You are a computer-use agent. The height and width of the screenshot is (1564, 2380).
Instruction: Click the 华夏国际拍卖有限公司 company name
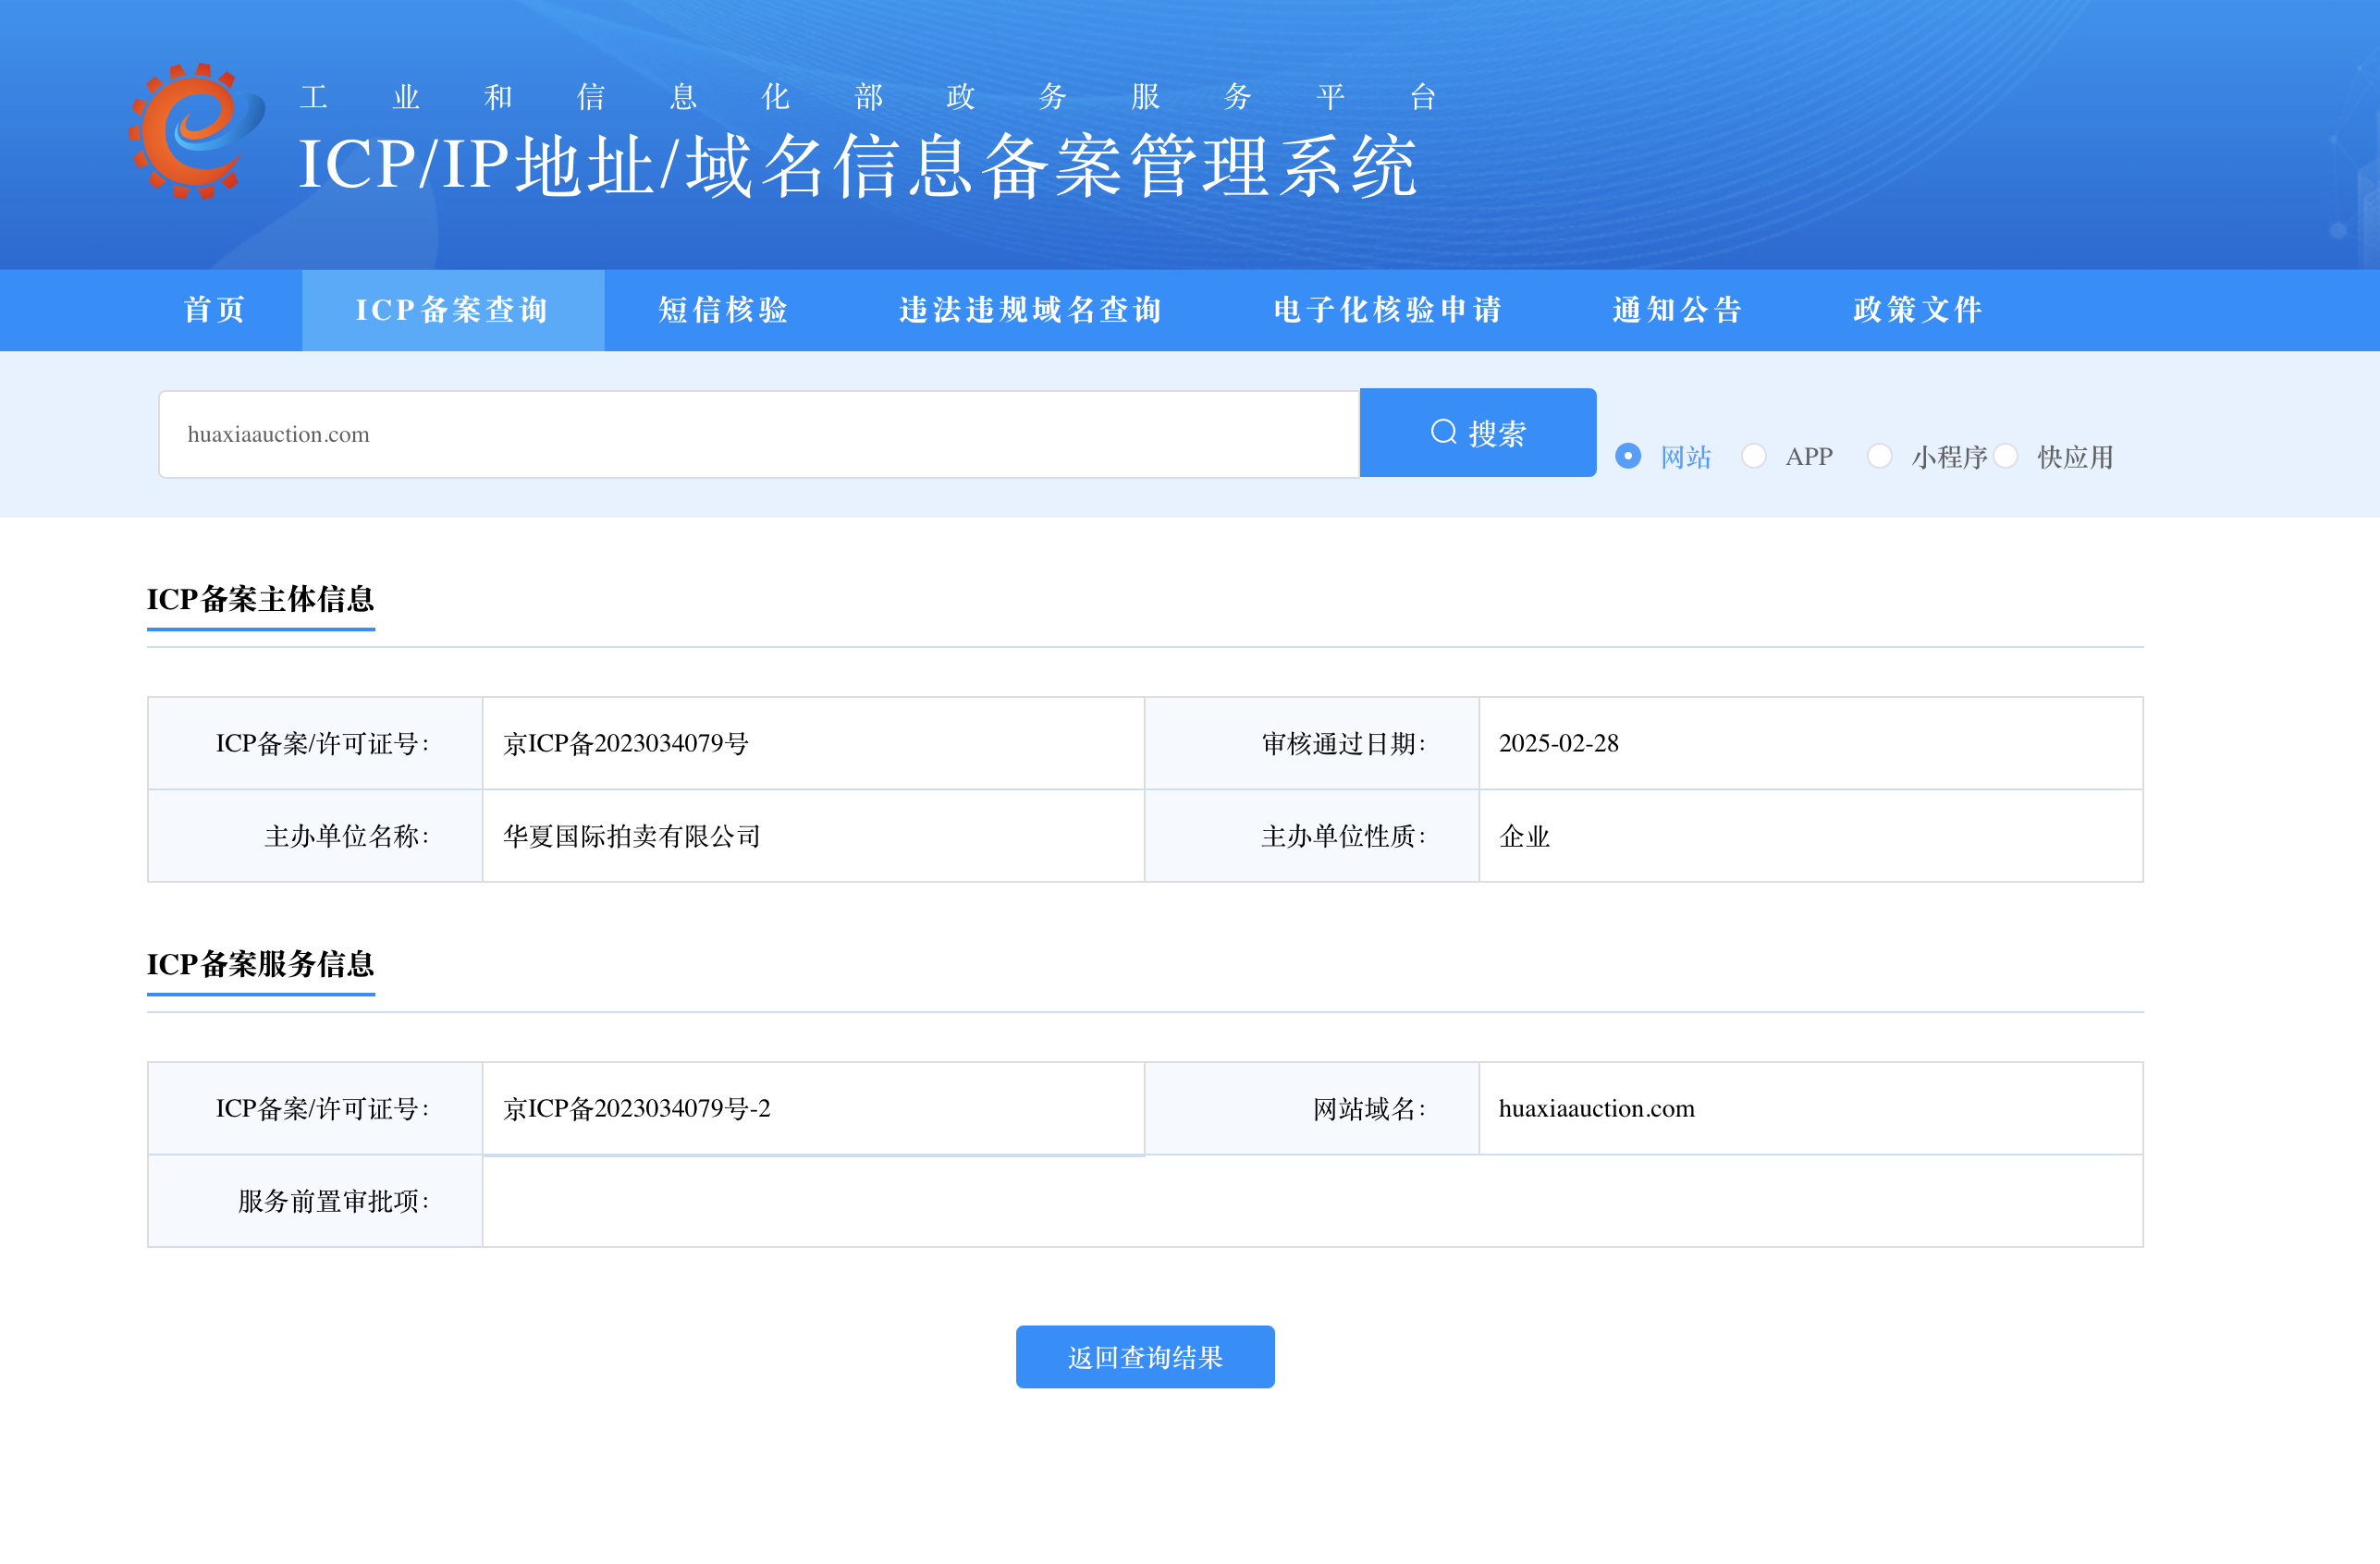[631, 836]
